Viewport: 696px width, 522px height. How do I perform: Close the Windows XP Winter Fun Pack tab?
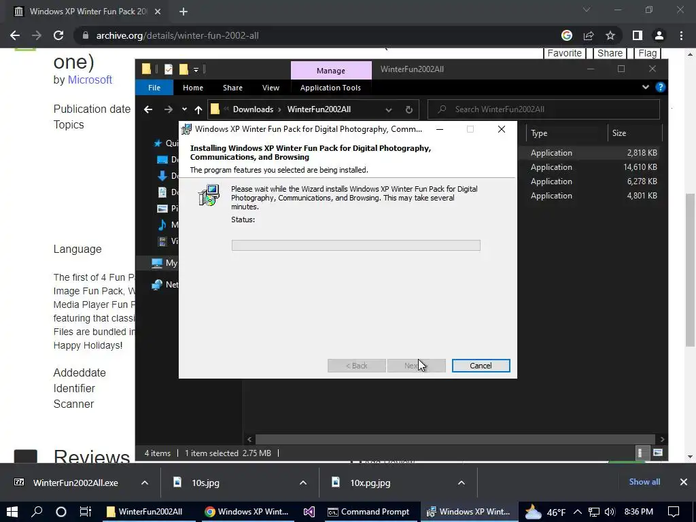(158, 12)
